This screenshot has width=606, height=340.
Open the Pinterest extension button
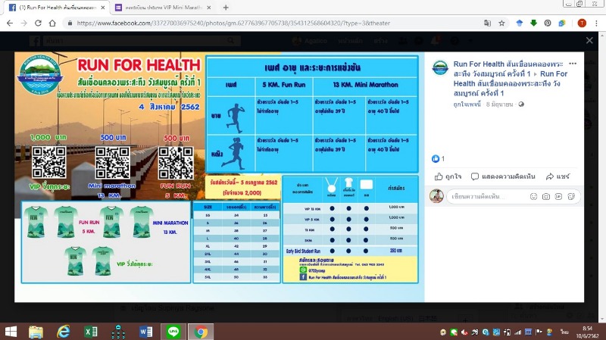548,23
